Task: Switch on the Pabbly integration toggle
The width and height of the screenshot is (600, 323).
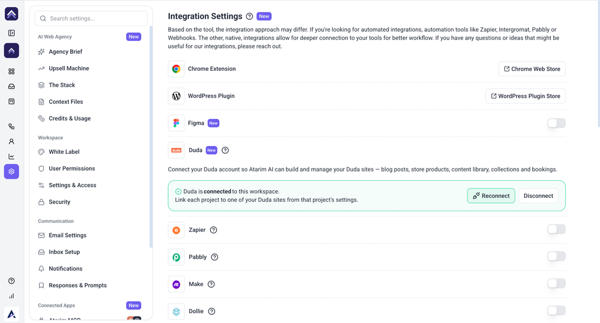Action: tap(556, 256)
